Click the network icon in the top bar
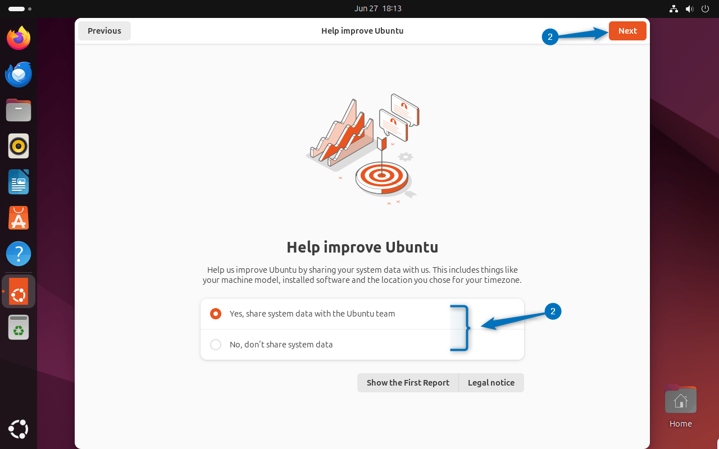Viewport: 719px width, 449px height. [x=673, y=8]
